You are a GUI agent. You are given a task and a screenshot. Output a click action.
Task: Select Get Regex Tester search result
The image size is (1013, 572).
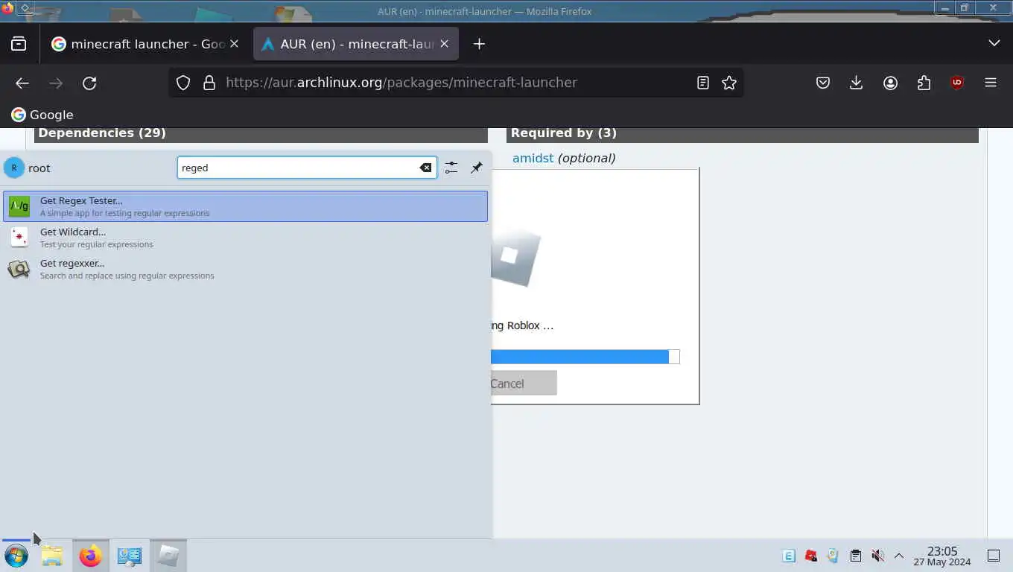245,206
